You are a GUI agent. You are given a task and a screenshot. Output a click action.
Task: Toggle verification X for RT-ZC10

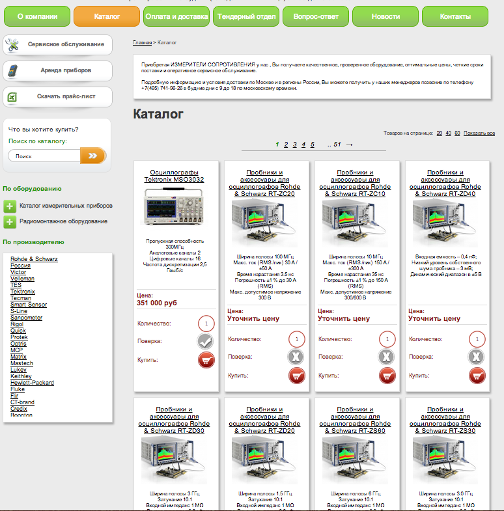pyautogui.click(x=386, y=357)
